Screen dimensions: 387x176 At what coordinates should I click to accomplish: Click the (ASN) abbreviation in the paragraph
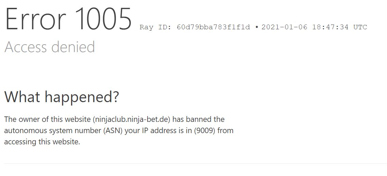coord(113,130)
